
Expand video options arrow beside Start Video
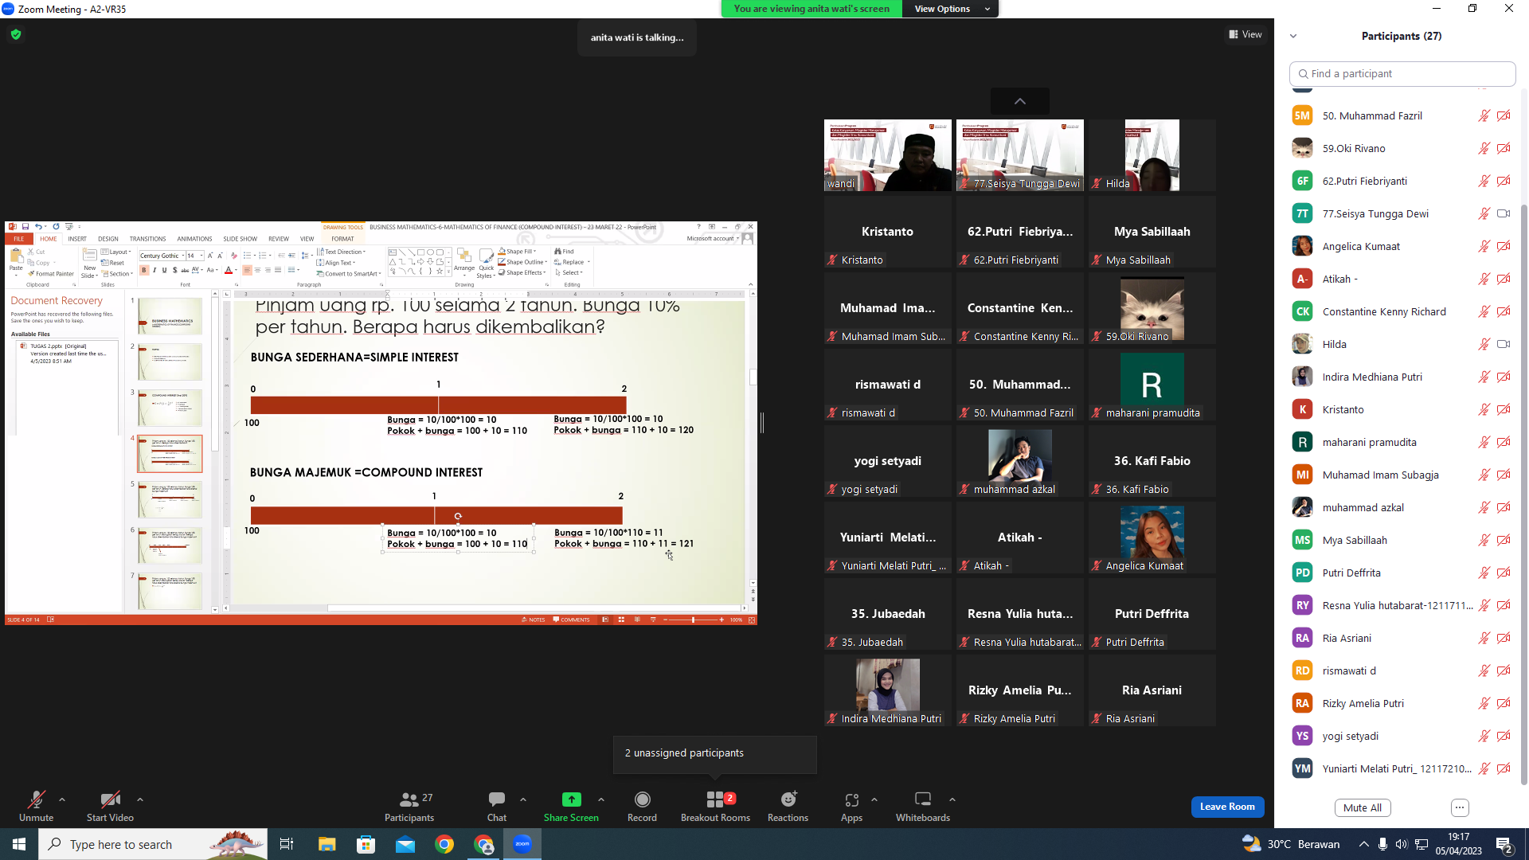[140, 799]
